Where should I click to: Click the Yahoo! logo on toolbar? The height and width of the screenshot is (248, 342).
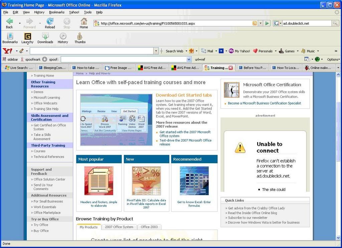pos(7,51)
